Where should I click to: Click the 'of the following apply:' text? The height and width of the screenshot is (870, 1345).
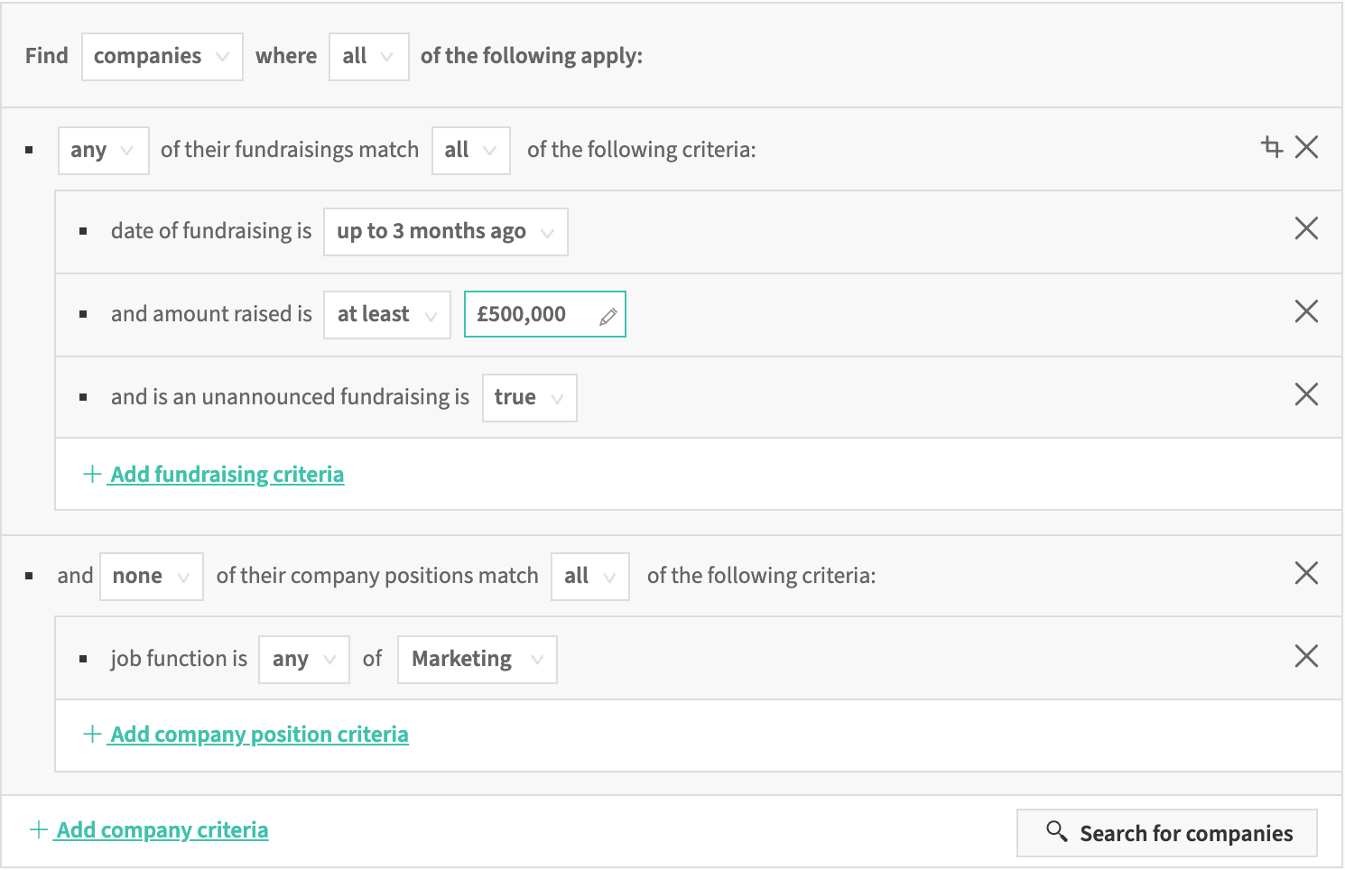point(532,56)
